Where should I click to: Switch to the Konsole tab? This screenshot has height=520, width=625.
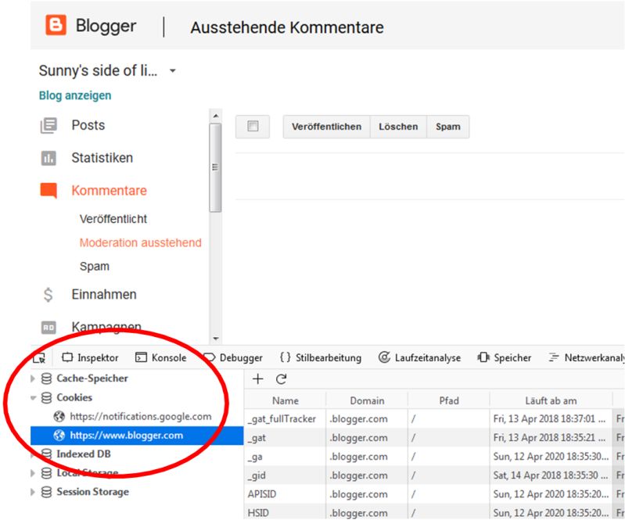(x=161, y=358)
